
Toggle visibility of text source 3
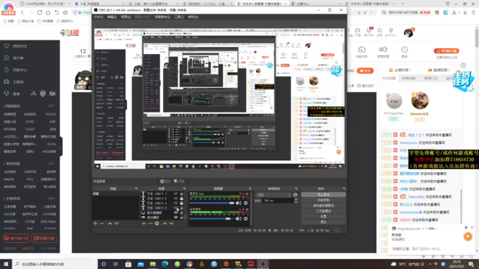[x=175, y=207]
